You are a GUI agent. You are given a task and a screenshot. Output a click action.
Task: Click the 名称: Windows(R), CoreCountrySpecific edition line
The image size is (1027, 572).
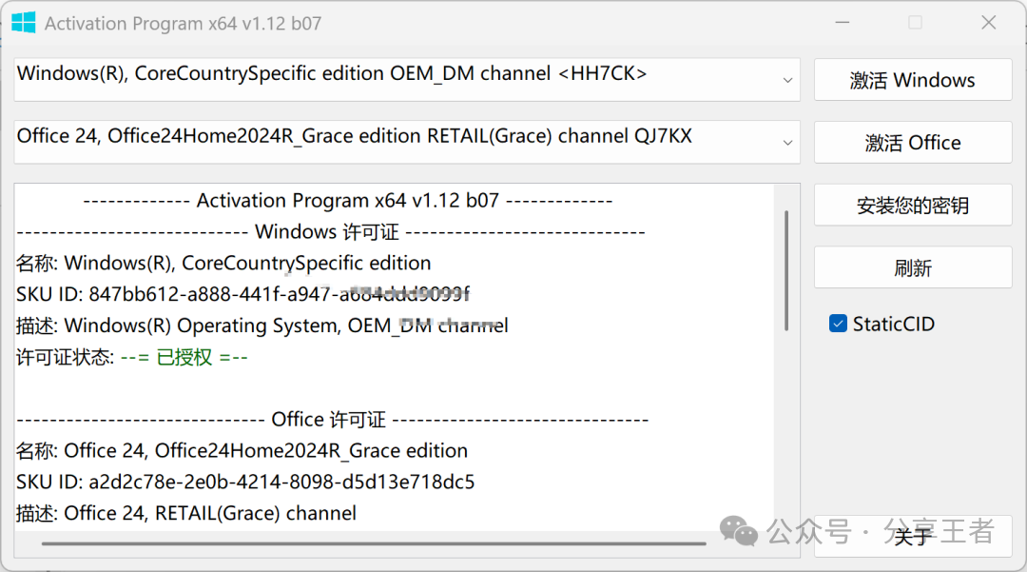point(223,263)
